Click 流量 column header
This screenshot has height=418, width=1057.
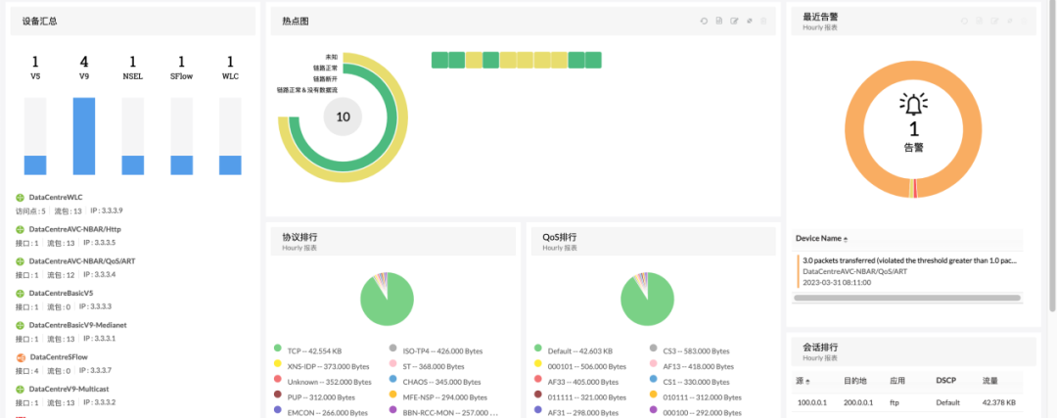click(x=989, y=382)
